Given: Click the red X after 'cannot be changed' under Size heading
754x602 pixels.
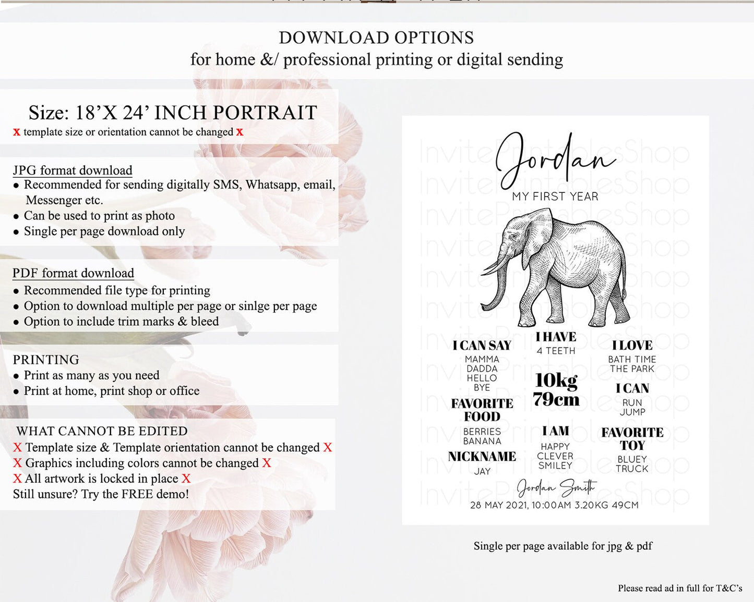Looking at the screenshot, I should (240, 132).
